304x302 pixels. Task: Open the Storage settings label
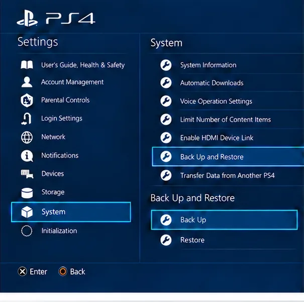point(53,192)
